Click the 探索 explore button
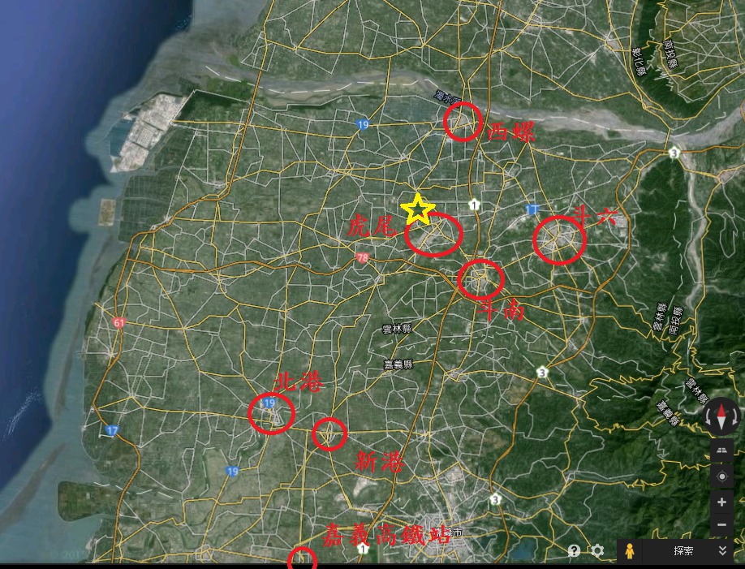745x569 pixels. 683,551
